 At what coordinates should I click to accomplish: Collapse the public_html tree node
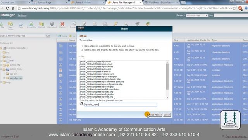coord(1,69)
